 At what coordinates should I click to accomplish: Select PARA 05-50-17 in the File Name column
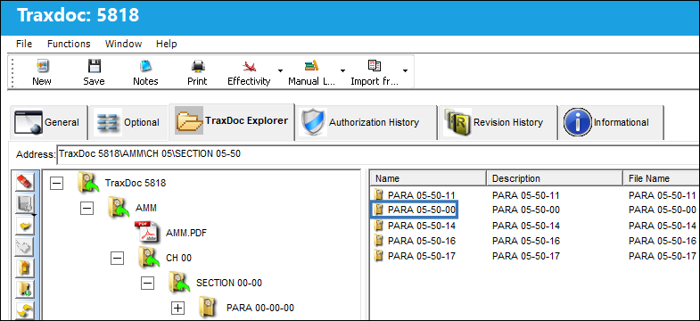[x=663, y=256]
